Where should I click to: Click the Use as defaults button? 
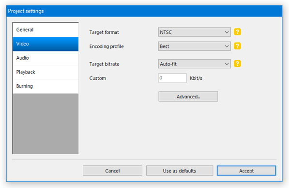[x=180, y=171]
